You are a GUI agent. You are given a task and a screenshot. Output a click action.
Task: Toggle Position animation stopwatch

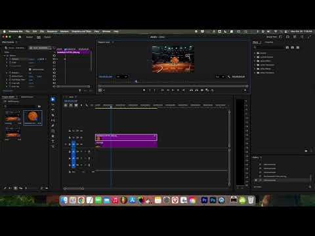10,59
